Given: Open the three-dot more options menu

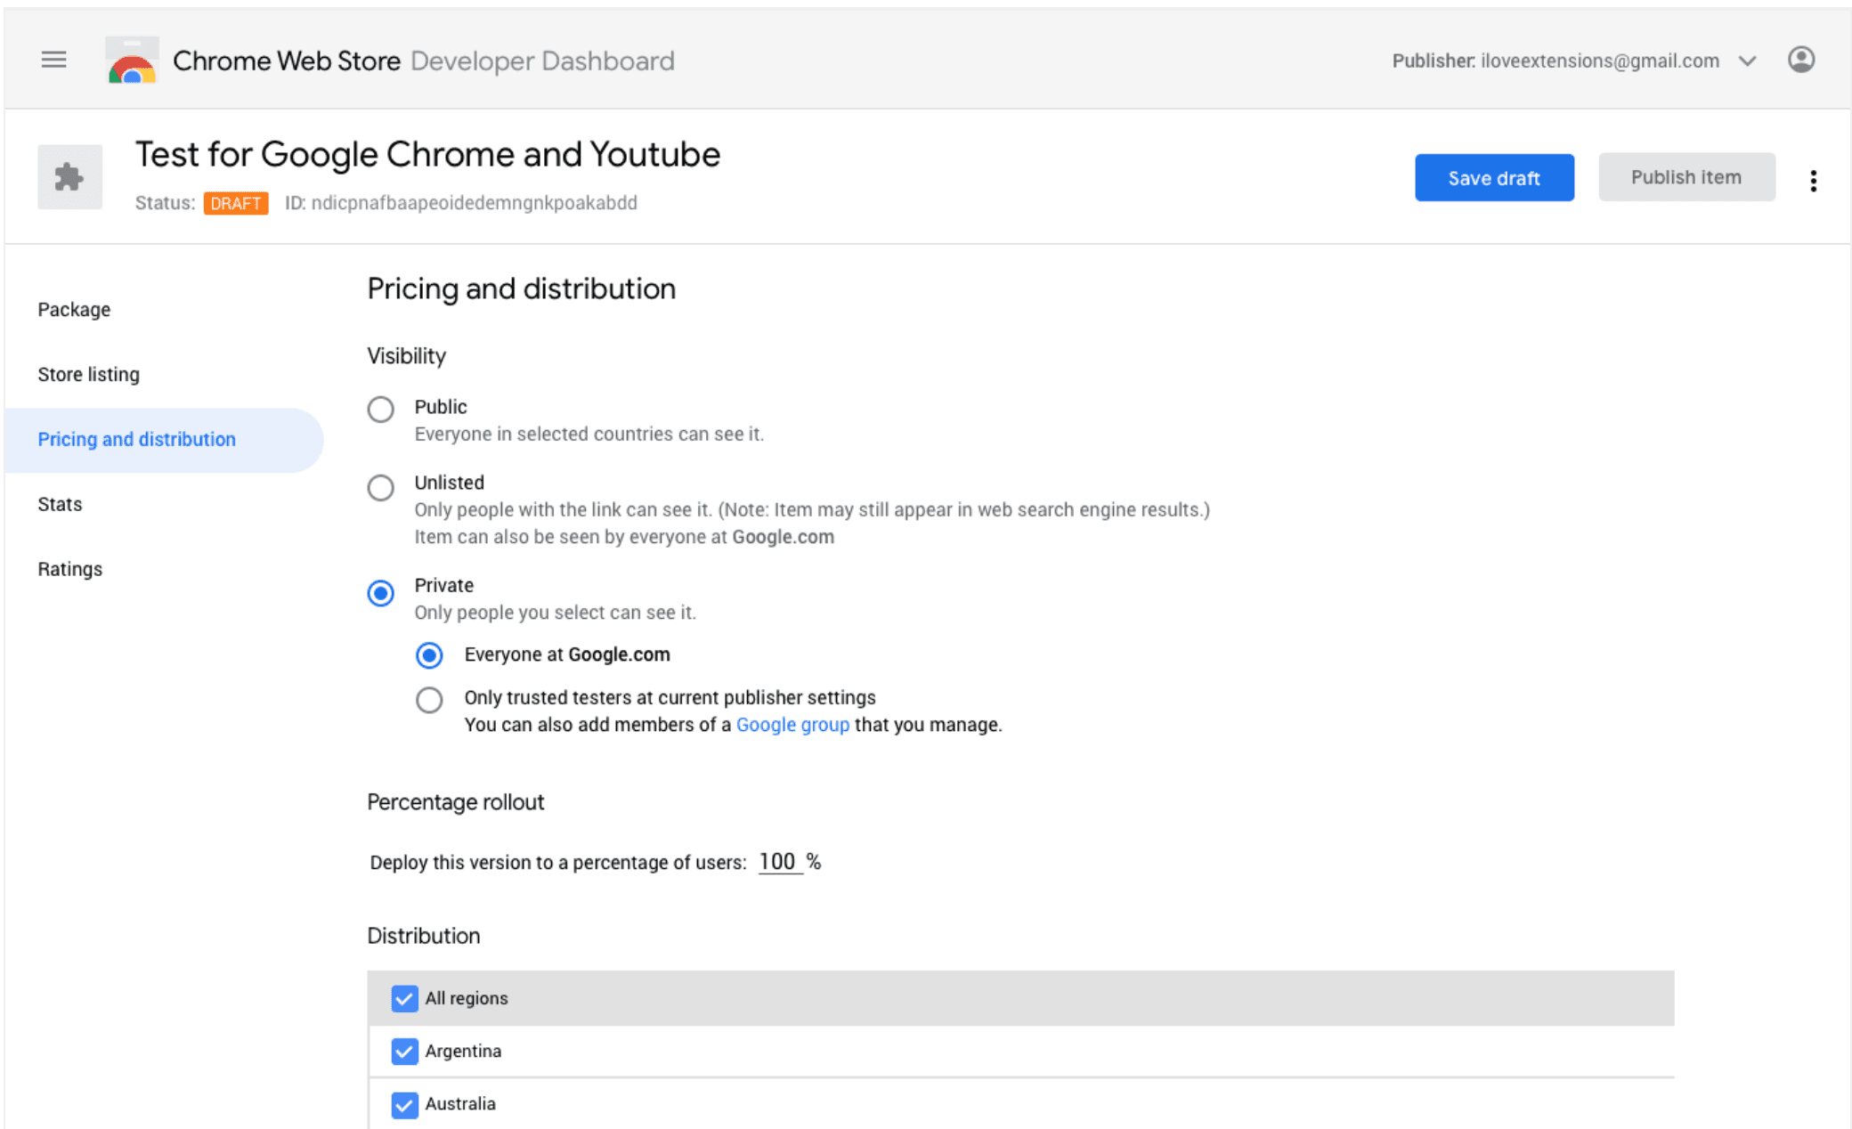Looking at the screenshot, I should [1813, 181].
